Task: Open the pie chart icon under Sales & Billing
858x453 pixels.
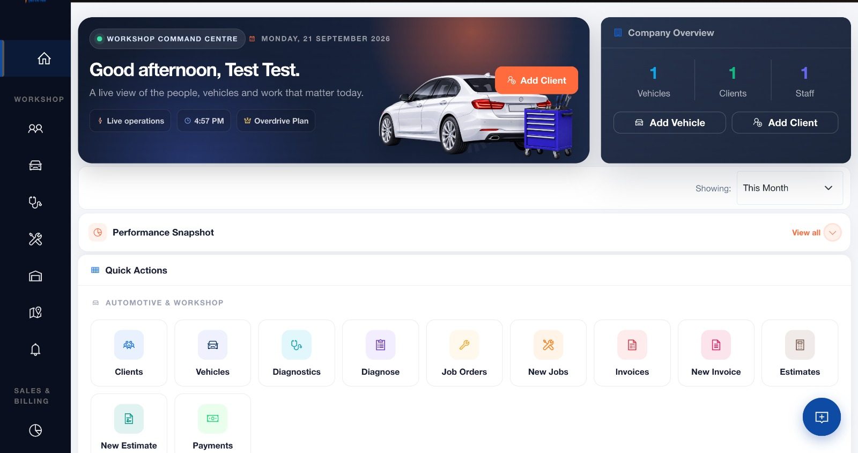Action: (x=35, y=430)
